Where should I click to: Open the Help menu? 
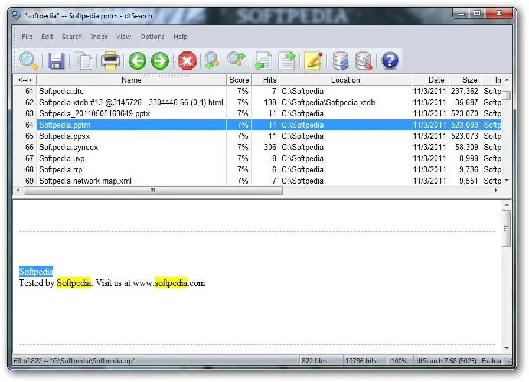pyautogui.click(x=181, y=37)
